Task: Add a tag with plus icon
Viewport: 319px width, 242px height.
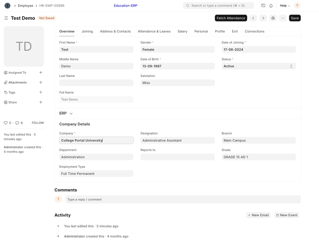Action: (x=41, y=92)
